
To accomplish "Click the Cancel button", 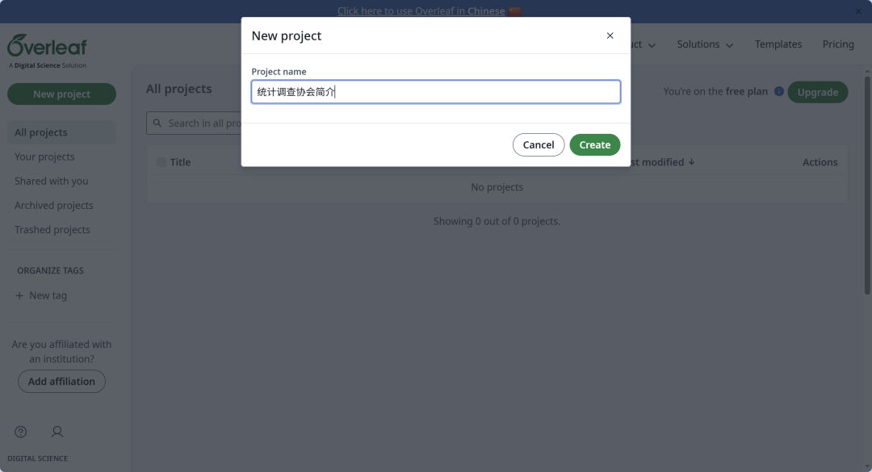I will tap(539, 144).
